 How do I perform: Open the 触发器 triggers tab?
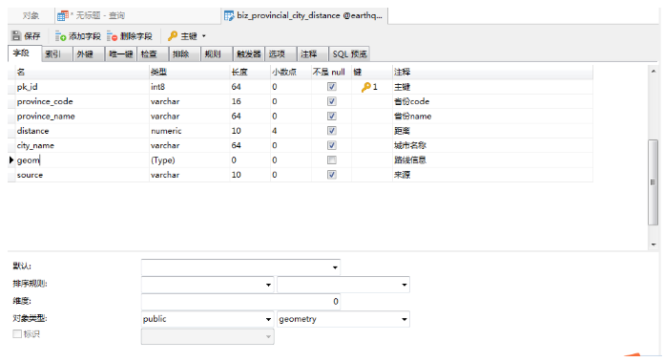coord(249,53)
